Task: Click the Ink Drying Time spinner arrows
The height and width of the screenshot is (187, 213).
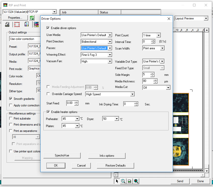Action: [x=136, y=104]
